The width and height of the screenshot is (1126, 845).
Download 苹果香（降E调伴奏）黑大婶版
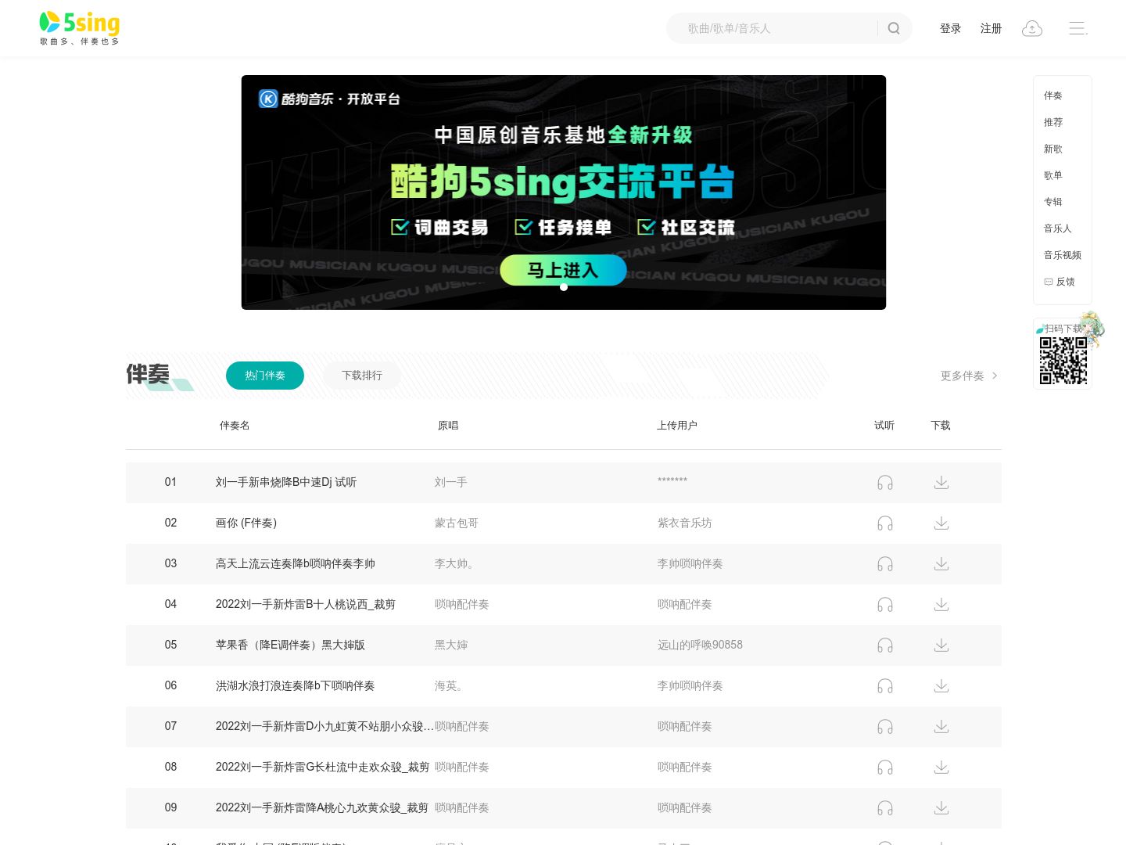pyautogui.click(x=941, y=645)
